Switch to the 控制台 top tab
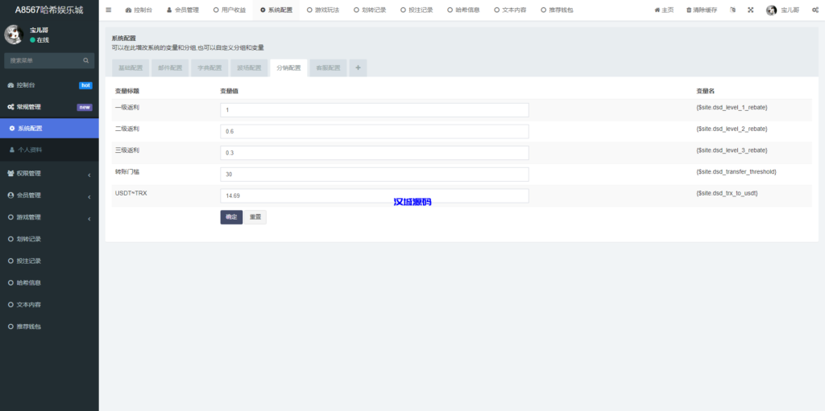 coord(139,10)
